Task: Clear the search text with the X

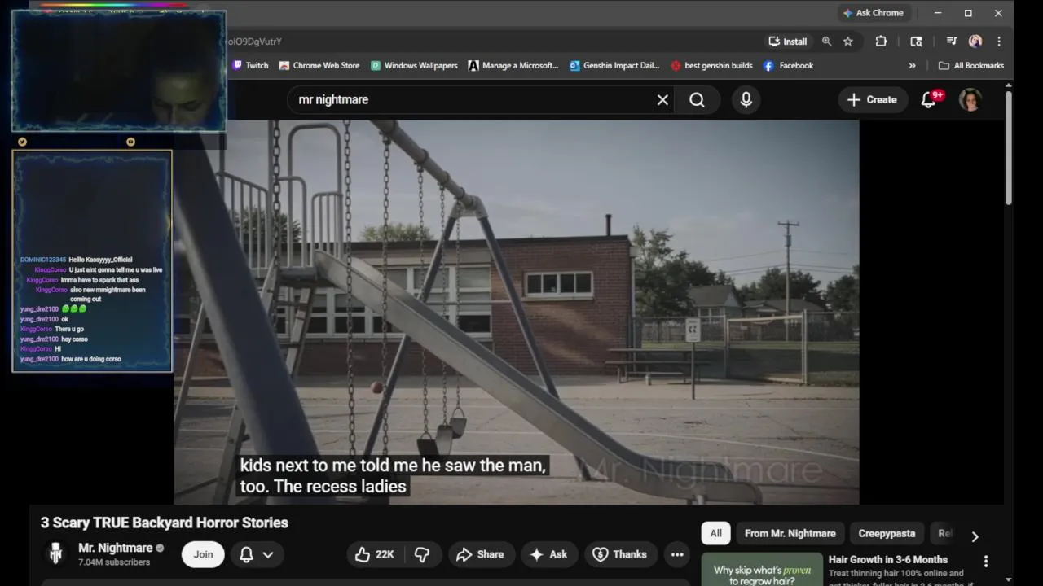Action: click(662, 99)
